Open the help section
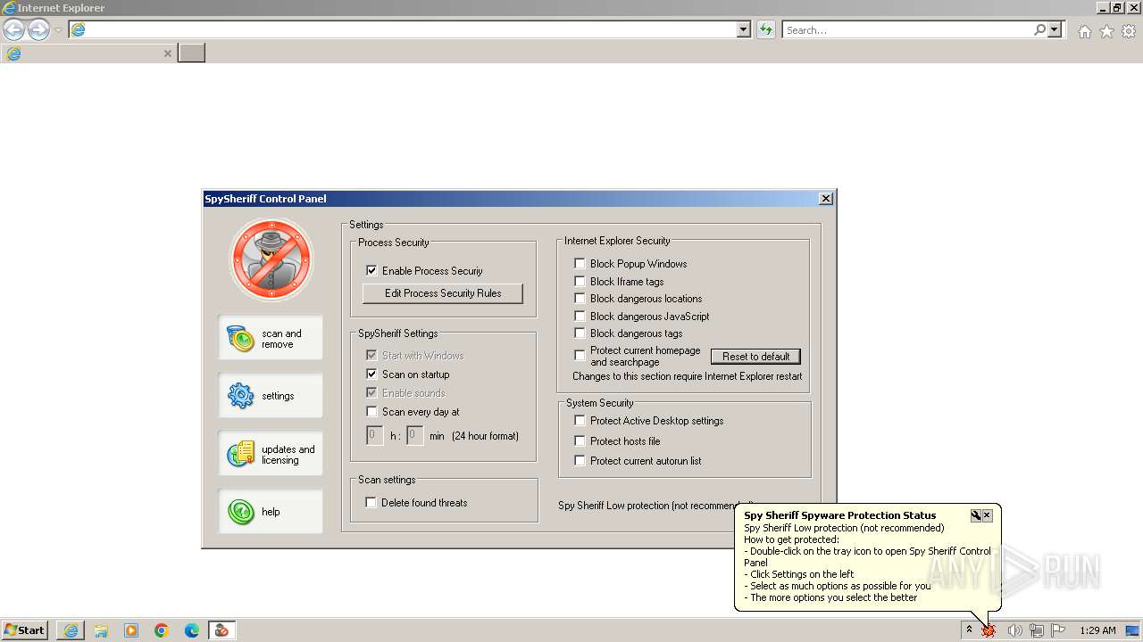Image resolution: width=1143 pixels, height=642 pixels. (271, 512)
